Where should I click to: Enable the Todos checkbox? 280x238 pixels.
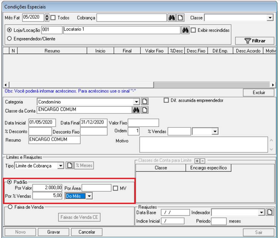coord(53,18)
